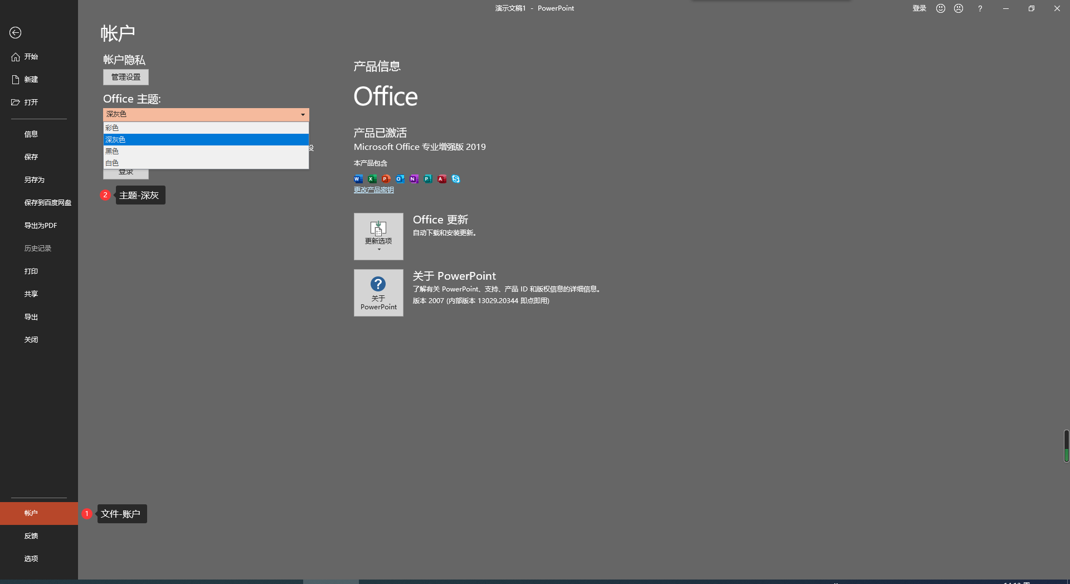
Task: Open 历史记录 entry
Action: pos(38,249)
